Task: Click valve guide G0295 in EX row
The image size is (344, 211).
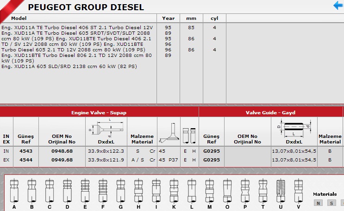Action: pos(212,160)
